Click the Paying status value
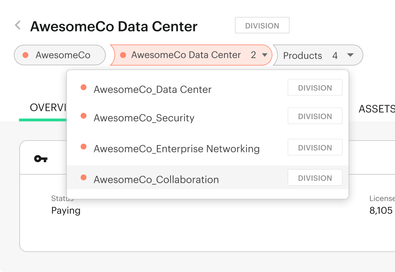395x272 pixels. click(66, 210)
